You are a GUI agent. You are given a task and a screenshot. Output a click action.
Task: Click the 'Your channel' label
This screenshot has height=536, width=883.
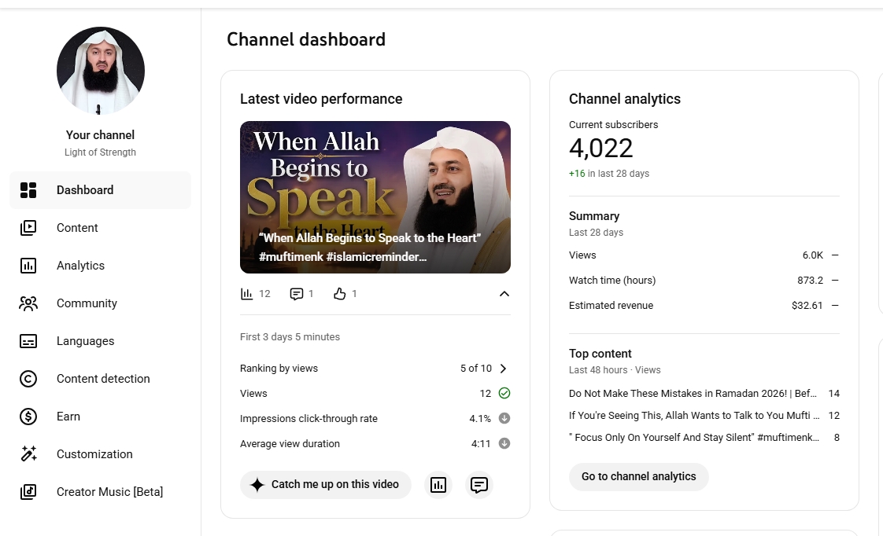100,135
